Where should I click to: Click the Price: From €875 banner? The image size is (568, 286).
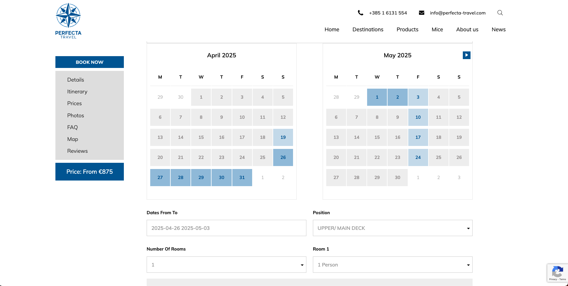89,172
